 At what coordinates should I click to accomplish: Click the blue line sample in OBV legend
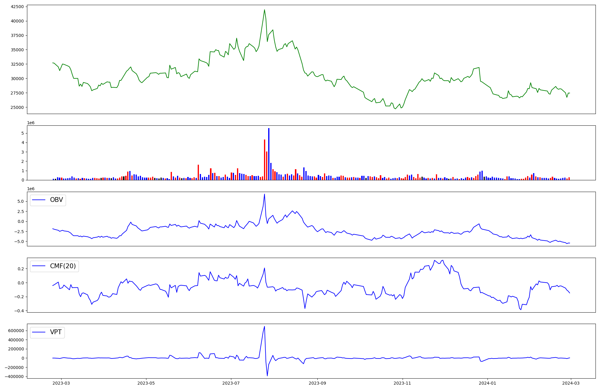39,200
